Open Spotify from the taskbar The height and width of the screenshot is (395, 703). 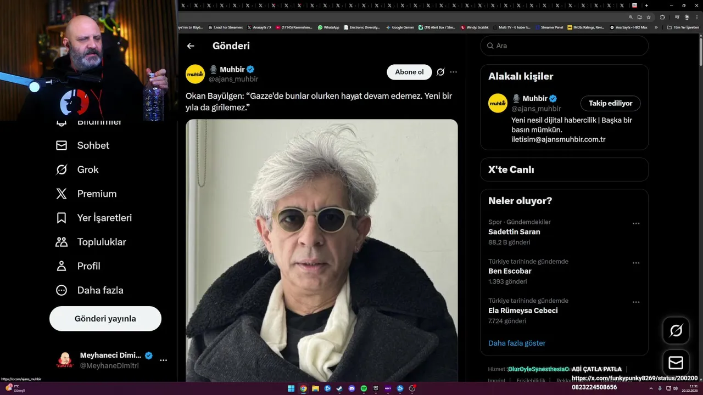364,388
